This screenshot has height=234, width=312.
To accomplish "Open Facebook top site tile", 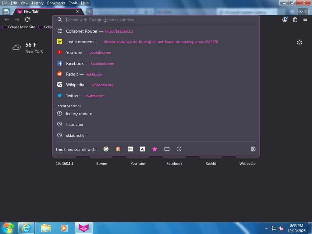I will pos(174,163).
